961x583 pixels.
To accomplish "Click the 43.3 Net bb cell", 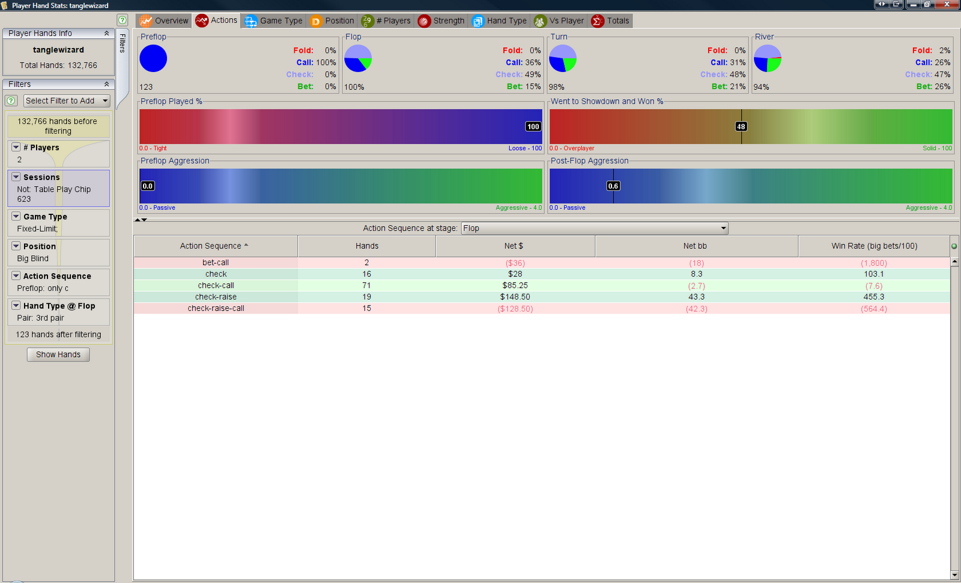I will click(697, 297).
